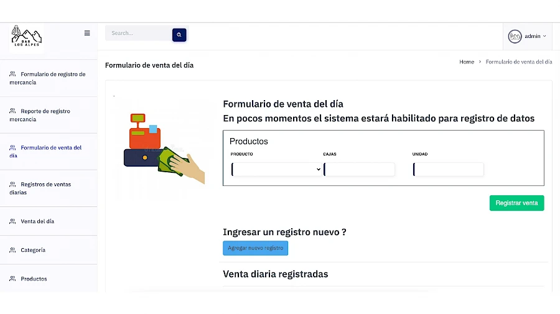
Task: Open Formulario de registro de mercancia
Action: pyautogui.click(x=47, y=78)
